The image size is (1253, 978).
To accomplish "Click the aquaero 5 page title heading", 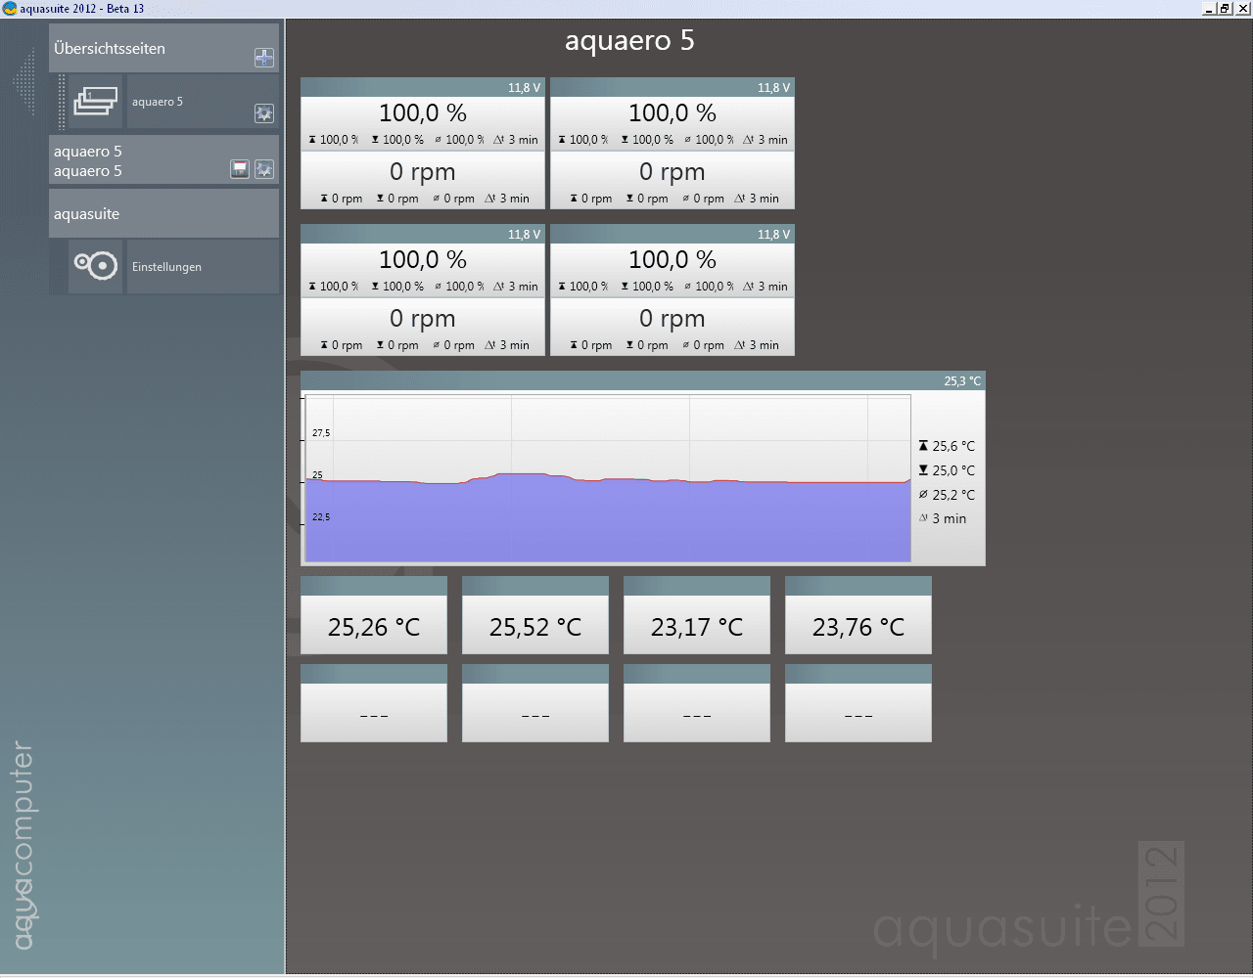I will coord(629,41).
